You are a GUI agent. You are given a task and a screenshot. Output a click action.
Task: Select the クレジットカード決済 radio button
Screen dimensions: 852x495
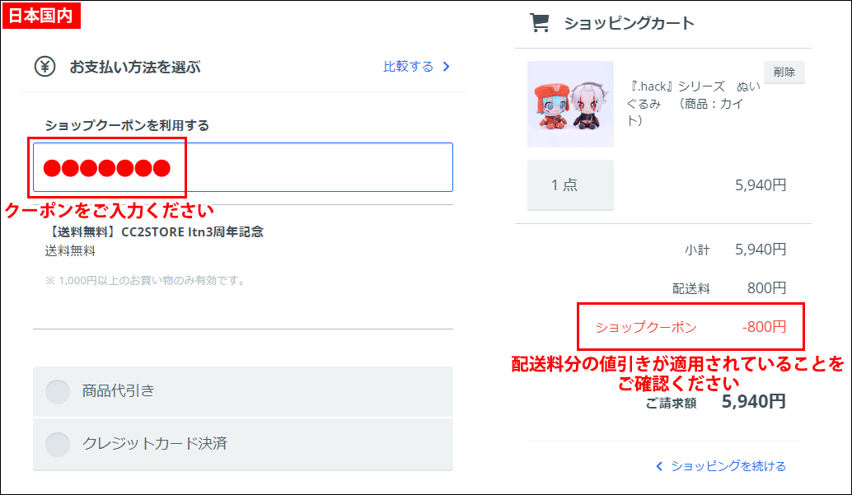[x=58, y=444]
